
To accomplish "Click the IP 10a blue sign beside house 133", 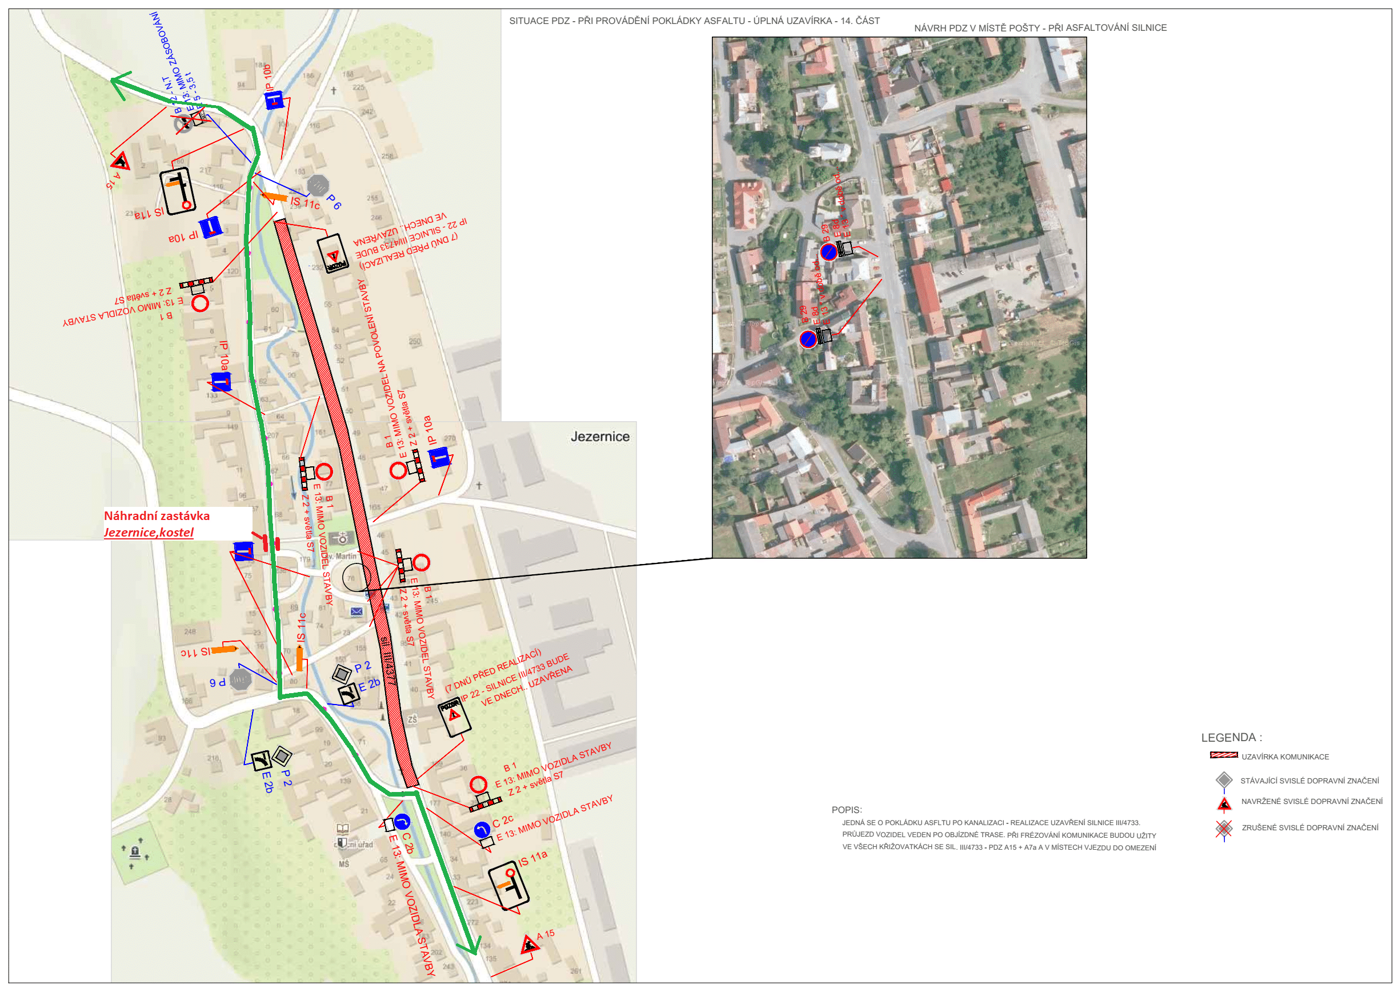I will (x=221, y=382).
